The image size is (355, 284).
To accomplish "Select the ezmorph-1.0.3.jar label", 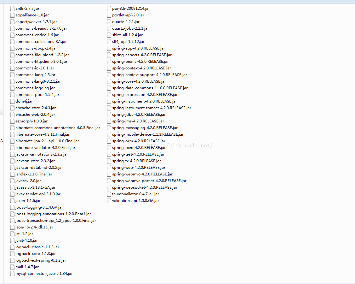I will (31, 121).
